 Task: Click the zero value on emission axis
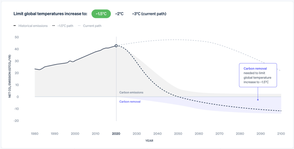pyautogui.click(x=18, y=97)
